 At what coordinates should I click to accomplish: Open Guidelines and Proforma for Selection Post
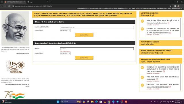point(163,86)
